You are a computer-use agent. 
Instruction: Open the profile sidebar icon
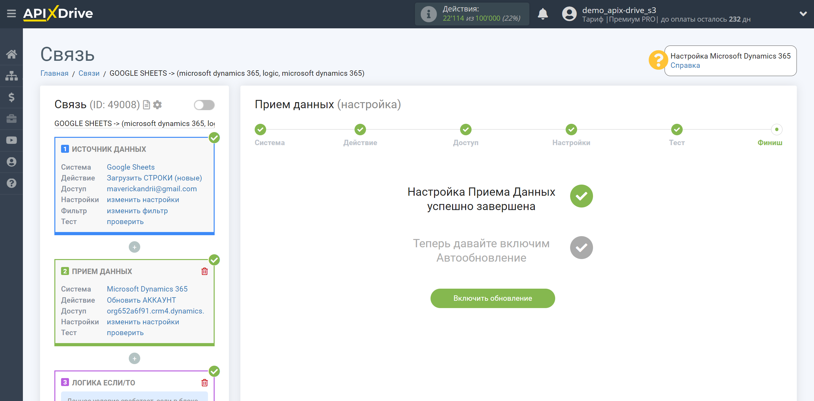point(11,162)
